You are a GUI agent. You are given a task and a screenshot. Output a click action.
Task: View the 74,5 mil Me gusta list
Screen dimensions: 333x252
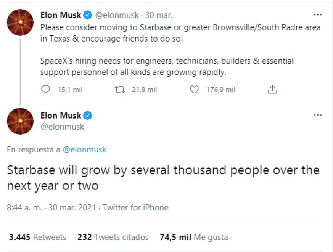(x=194, y=237)
